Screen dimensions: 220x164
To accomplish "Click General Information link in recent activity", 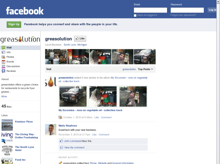I will coord(123,163).
